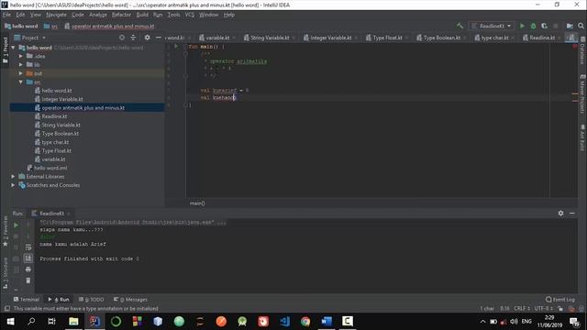Start debugging with the bug icon
This screenshot has width=587, height=330.
pos(533,26)
